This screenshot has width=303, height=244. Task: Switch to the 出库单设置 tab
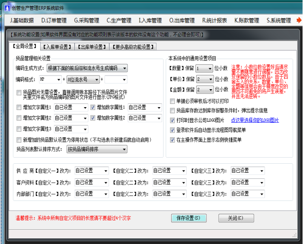coord(92,47)
